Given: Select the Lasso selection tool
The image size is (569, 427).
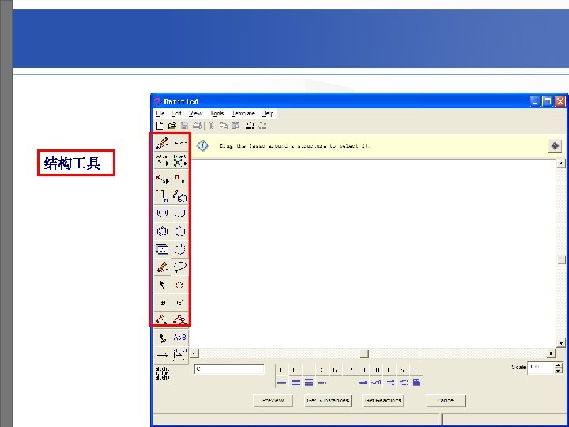Looking at the screenshot, I should (179, 267).
